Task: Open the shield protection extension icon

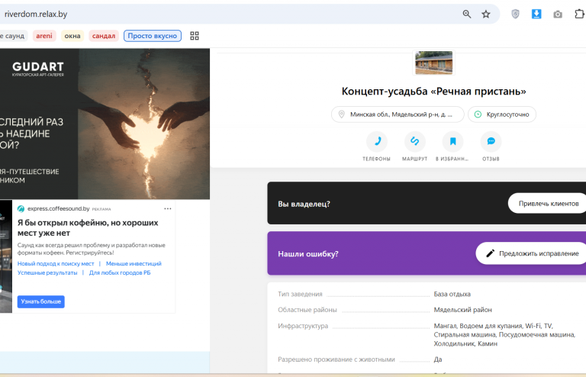Action: click(515, 14)
